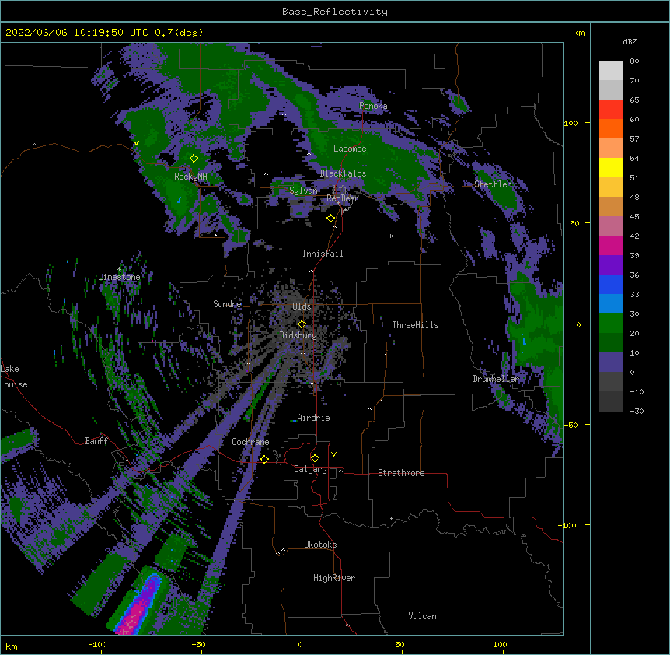Click the Strathmore label
The height and width of the screenshot is (655, 670).
pyautogui.click(x=401, y=473)
